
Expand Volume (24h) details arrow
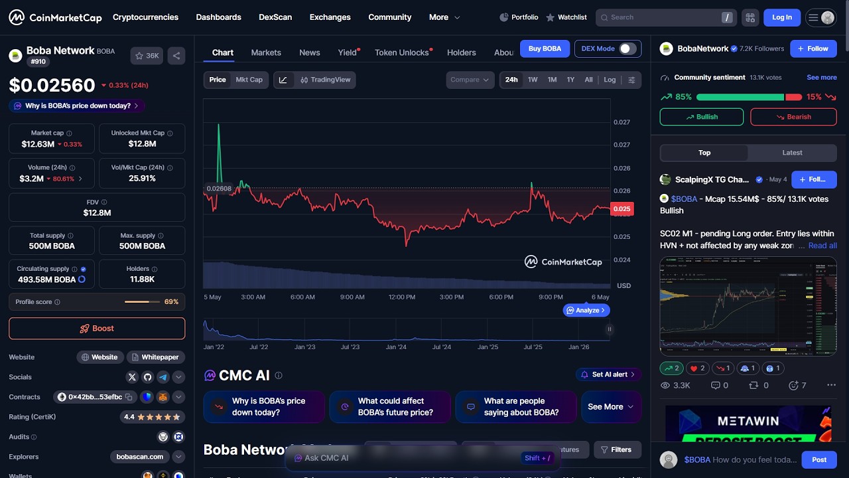point(81,179)
